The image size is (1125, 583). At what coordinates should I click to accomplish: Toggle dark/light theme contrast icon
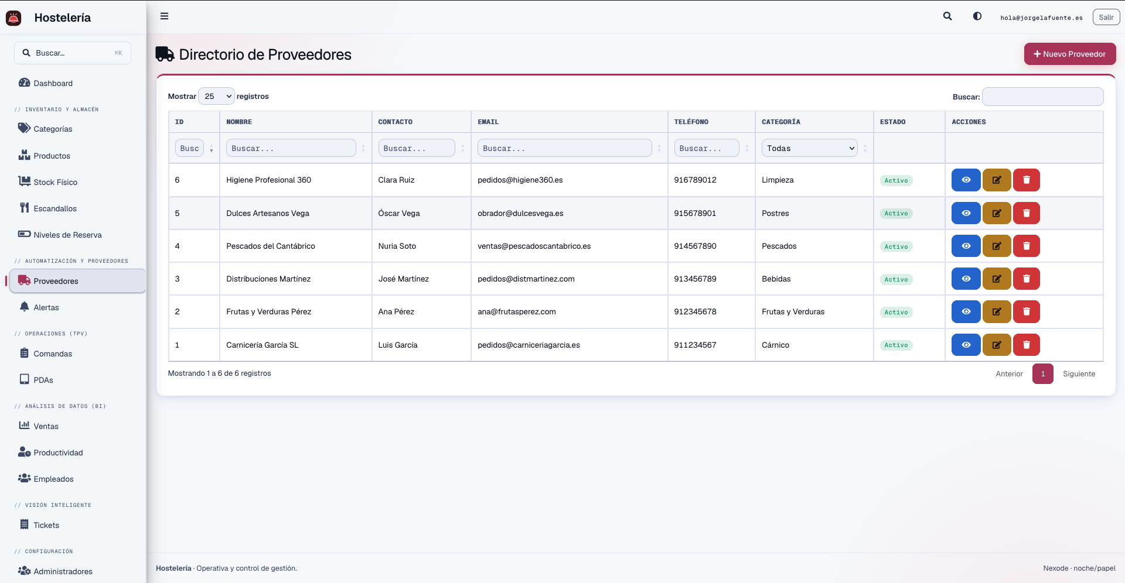click(977, 16)
